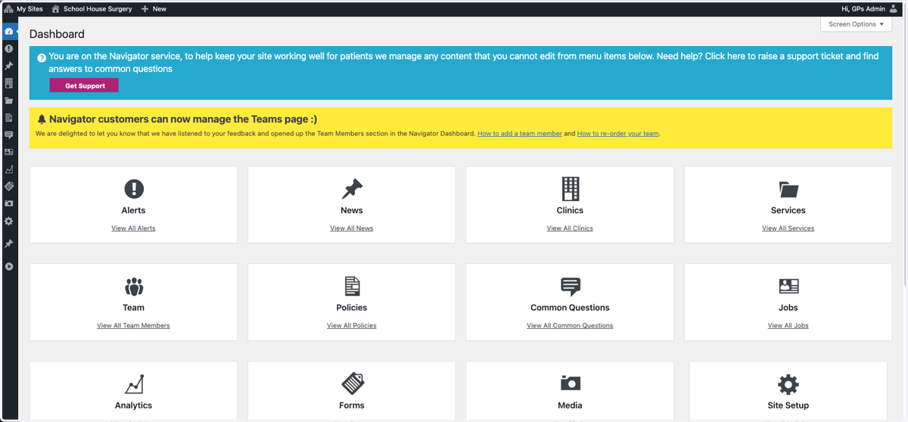Image resolution: width=908 pixels, height=422 pixels.
Task: Follow the View All News link
Action: (x=352, y=228)
